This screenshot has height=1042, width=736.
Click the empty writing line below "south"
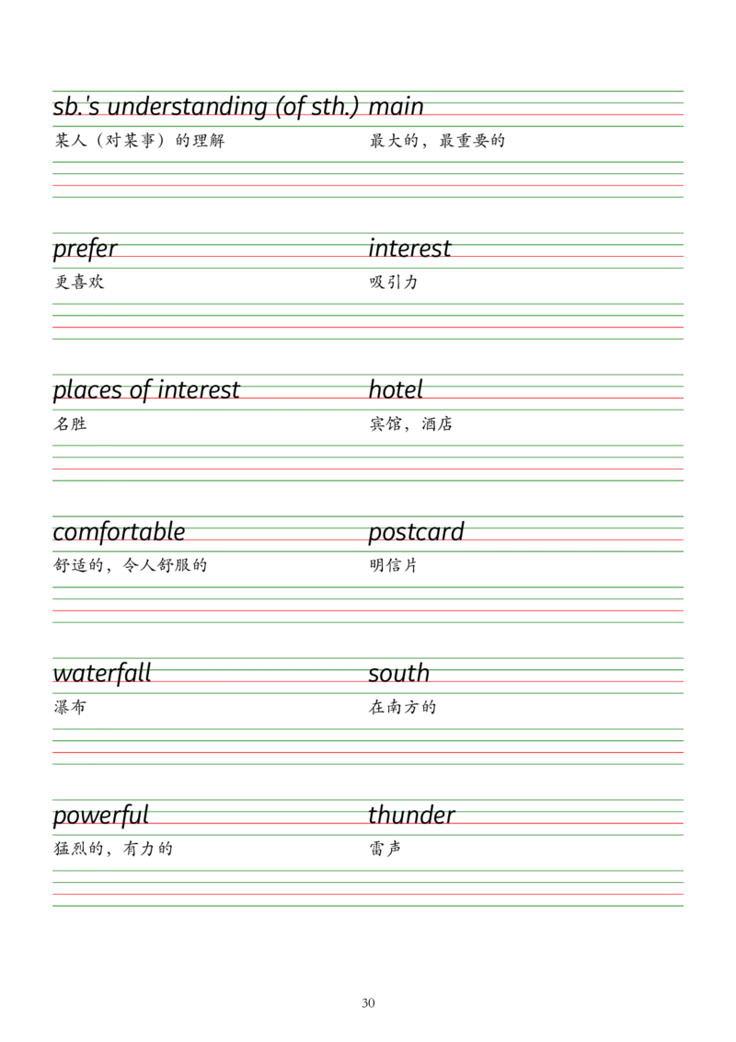(x=524, y=744)
